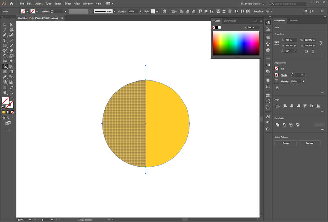This screenshot has width=328, height=222.
Task: Click the hex value field showing ffcc29
Action: (x=252, y=27)
